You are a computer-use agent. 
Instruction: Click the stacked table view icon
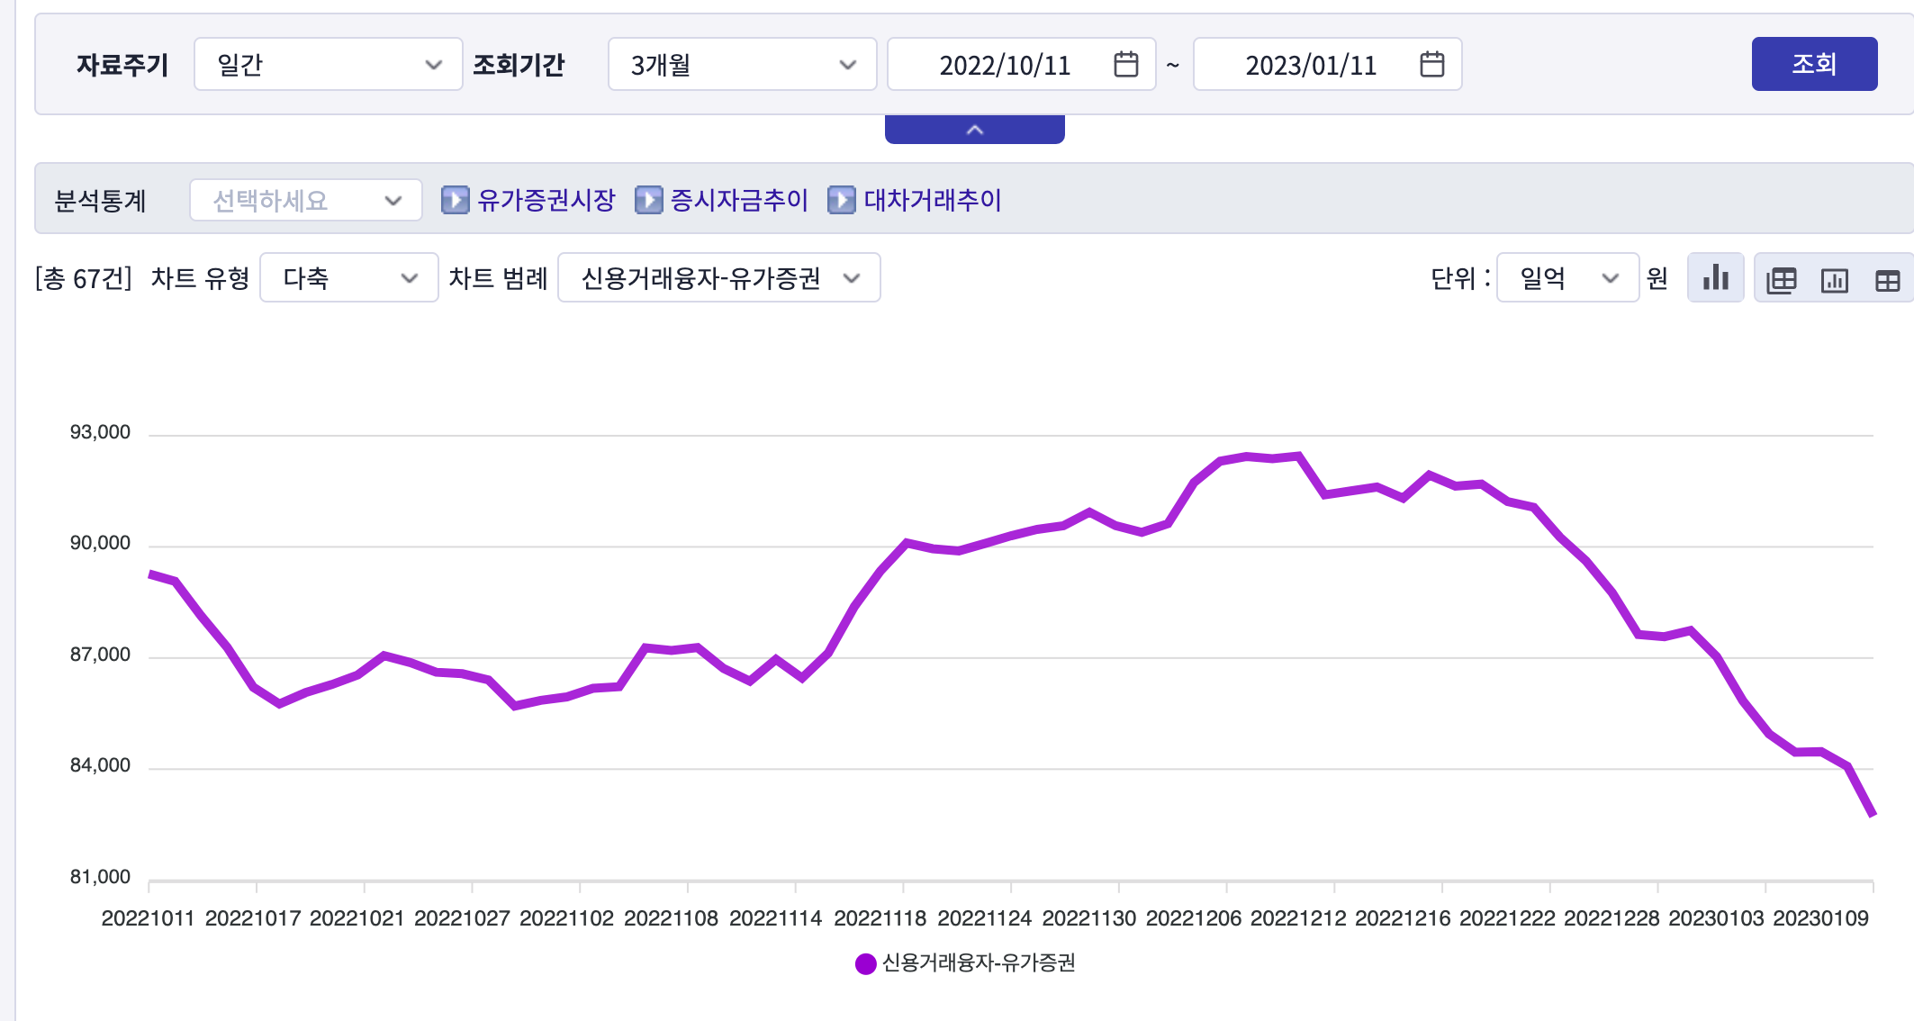pyautogui.click(x=1781, y=280)
